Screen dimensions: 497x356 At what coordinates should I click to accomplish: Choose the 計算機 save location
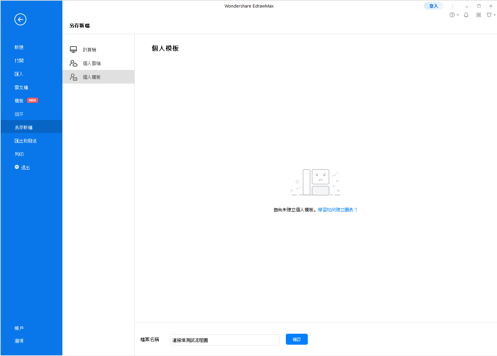point(98,50)
